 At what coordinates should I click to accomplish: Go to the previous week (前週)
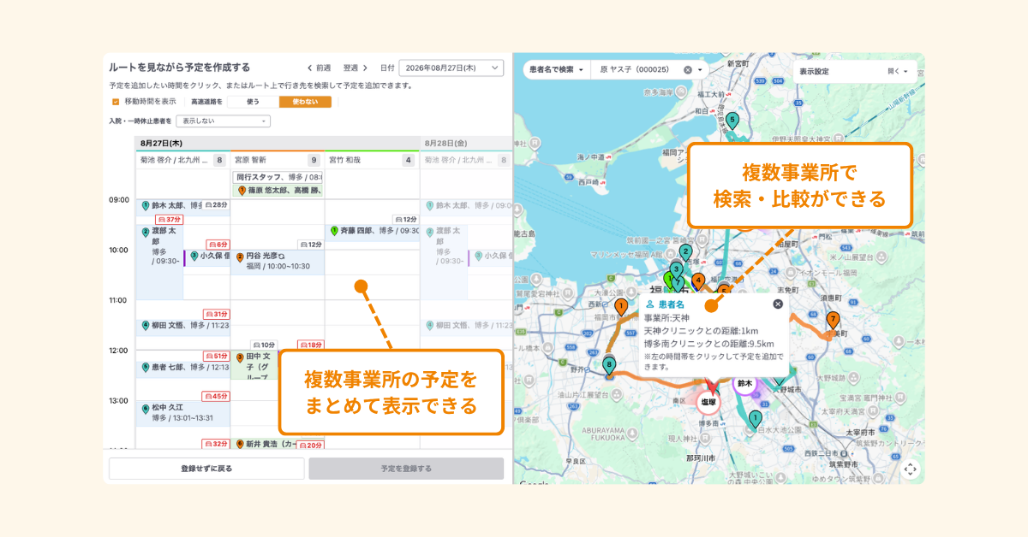click(x=320, y=68)
